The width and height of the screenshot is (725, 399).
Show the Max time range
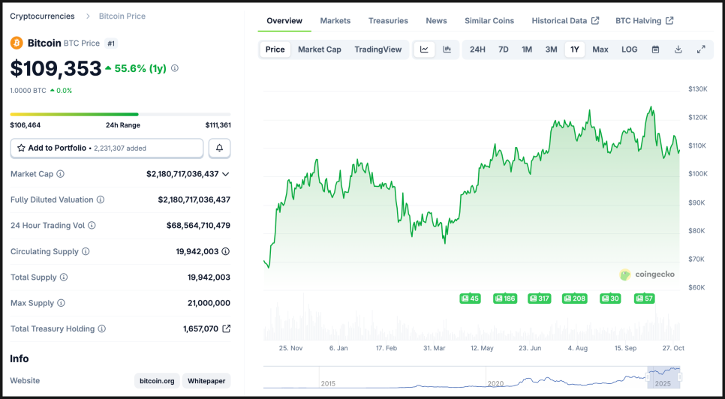(600, 49)
